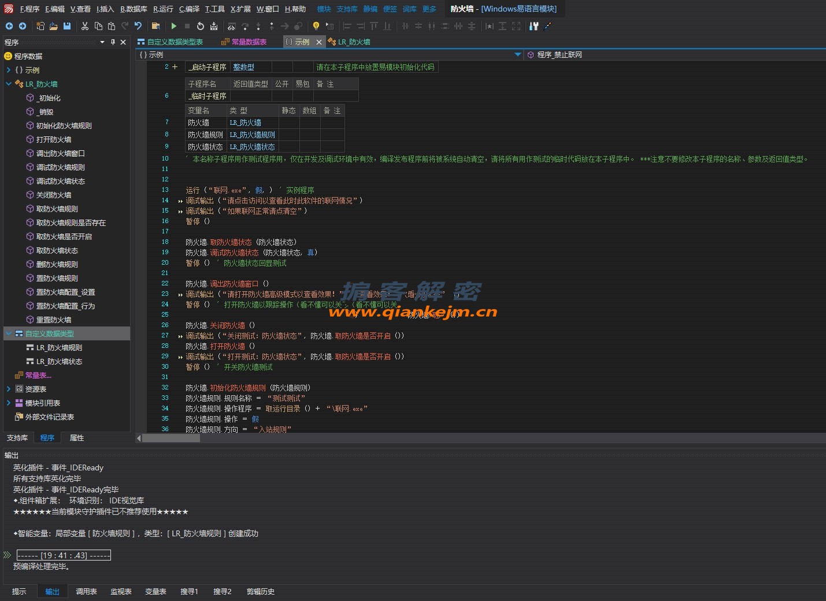Switch to LR_防火墙 editor tab
Image resolution: width=826 pixels, height=601 pixels.
(x=349, y=42)
